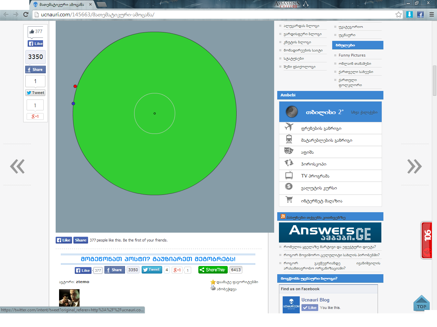Click the Tweet button below the post
The width and height of the screenshot is (437, 327).
point(152,270)
